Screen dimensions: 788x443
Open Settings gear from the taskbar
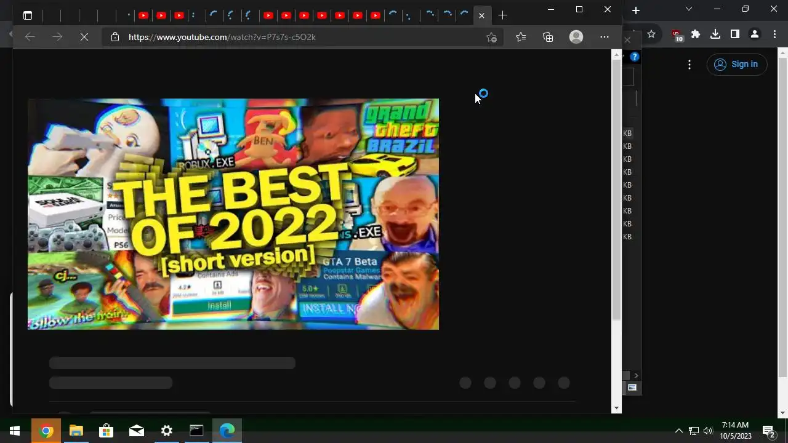point(166,431)
